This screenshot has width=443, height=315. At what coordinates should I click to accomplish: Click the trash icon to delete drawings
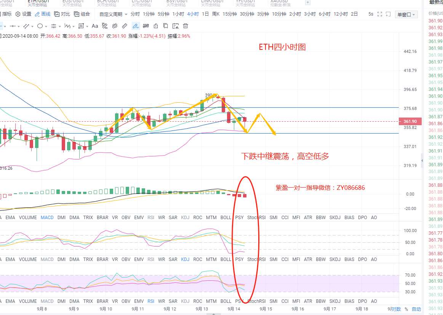[186, 26]
